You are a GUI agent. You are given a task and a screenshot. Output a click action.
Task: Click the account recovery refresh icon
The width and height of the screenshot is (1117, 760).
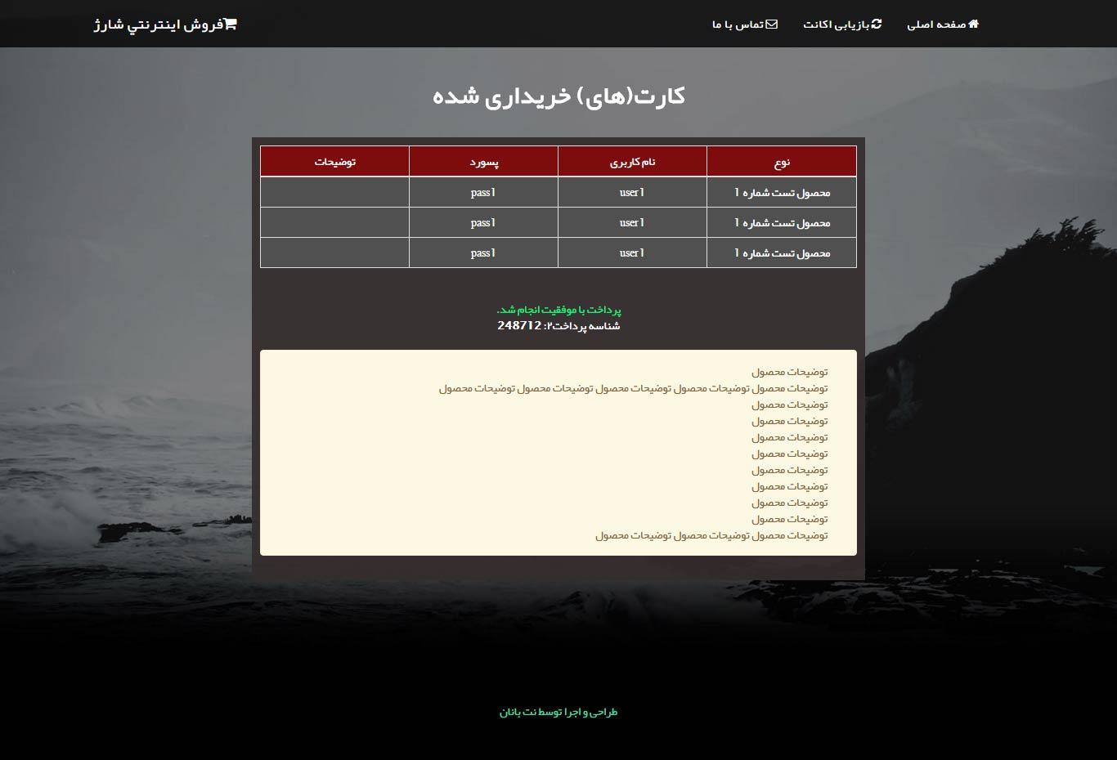tap(877, 25)
